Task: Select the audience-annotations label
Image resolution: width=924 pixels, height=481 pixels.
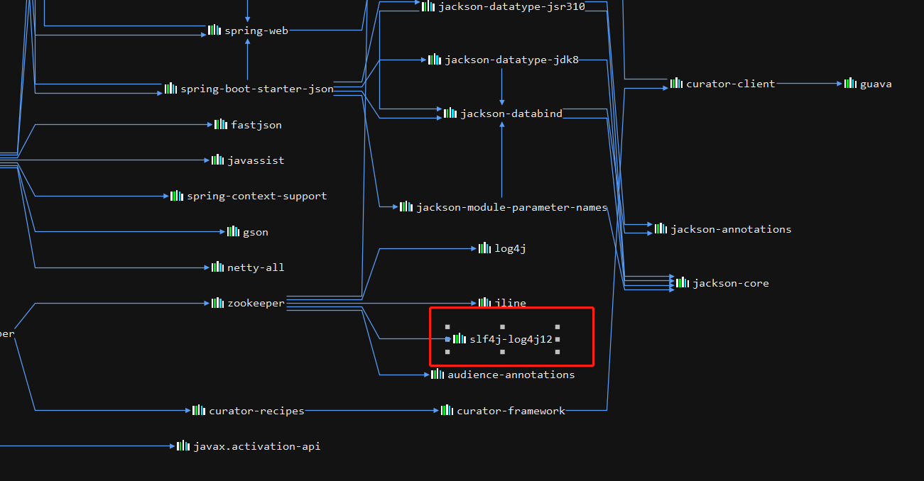Action: [x=511, y=375]
